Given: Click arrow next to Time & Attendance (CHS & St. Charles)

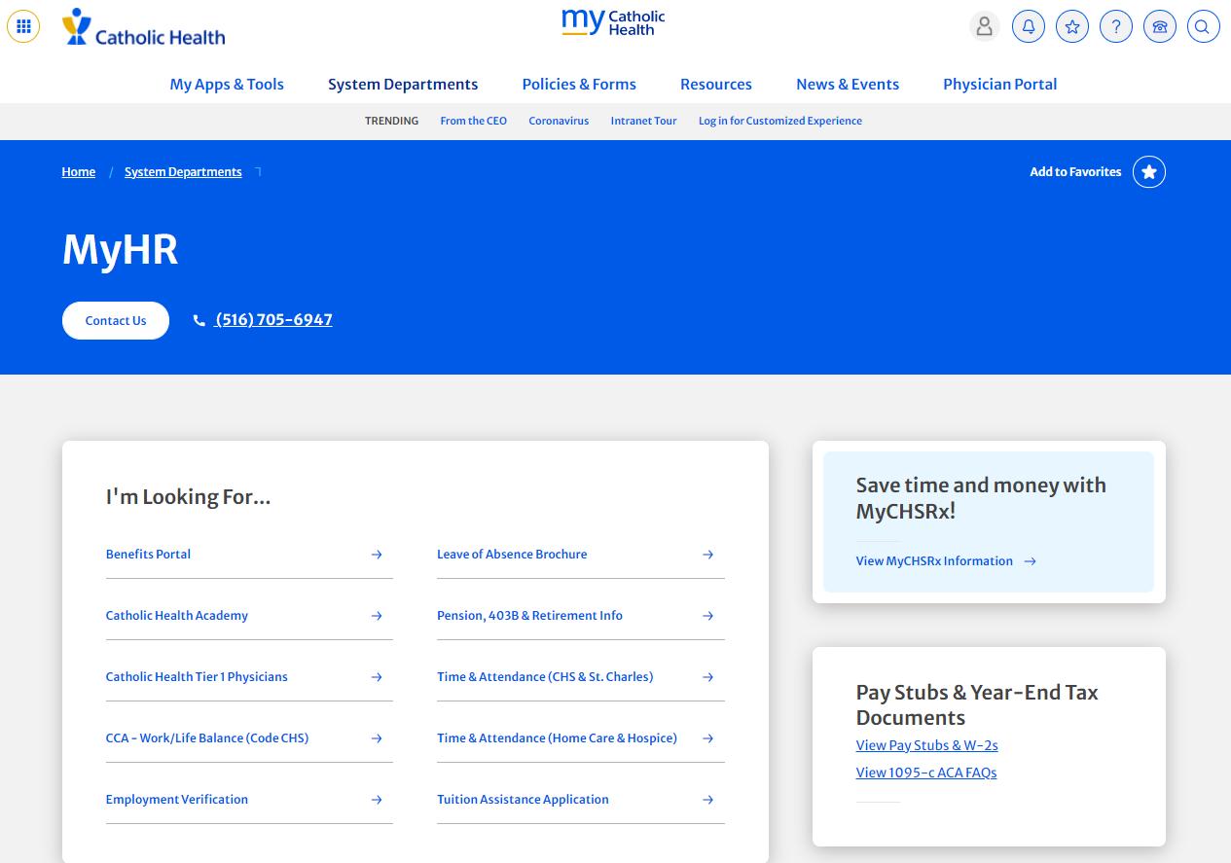Looking at the screenshot, I should click(x=708, y=677).
